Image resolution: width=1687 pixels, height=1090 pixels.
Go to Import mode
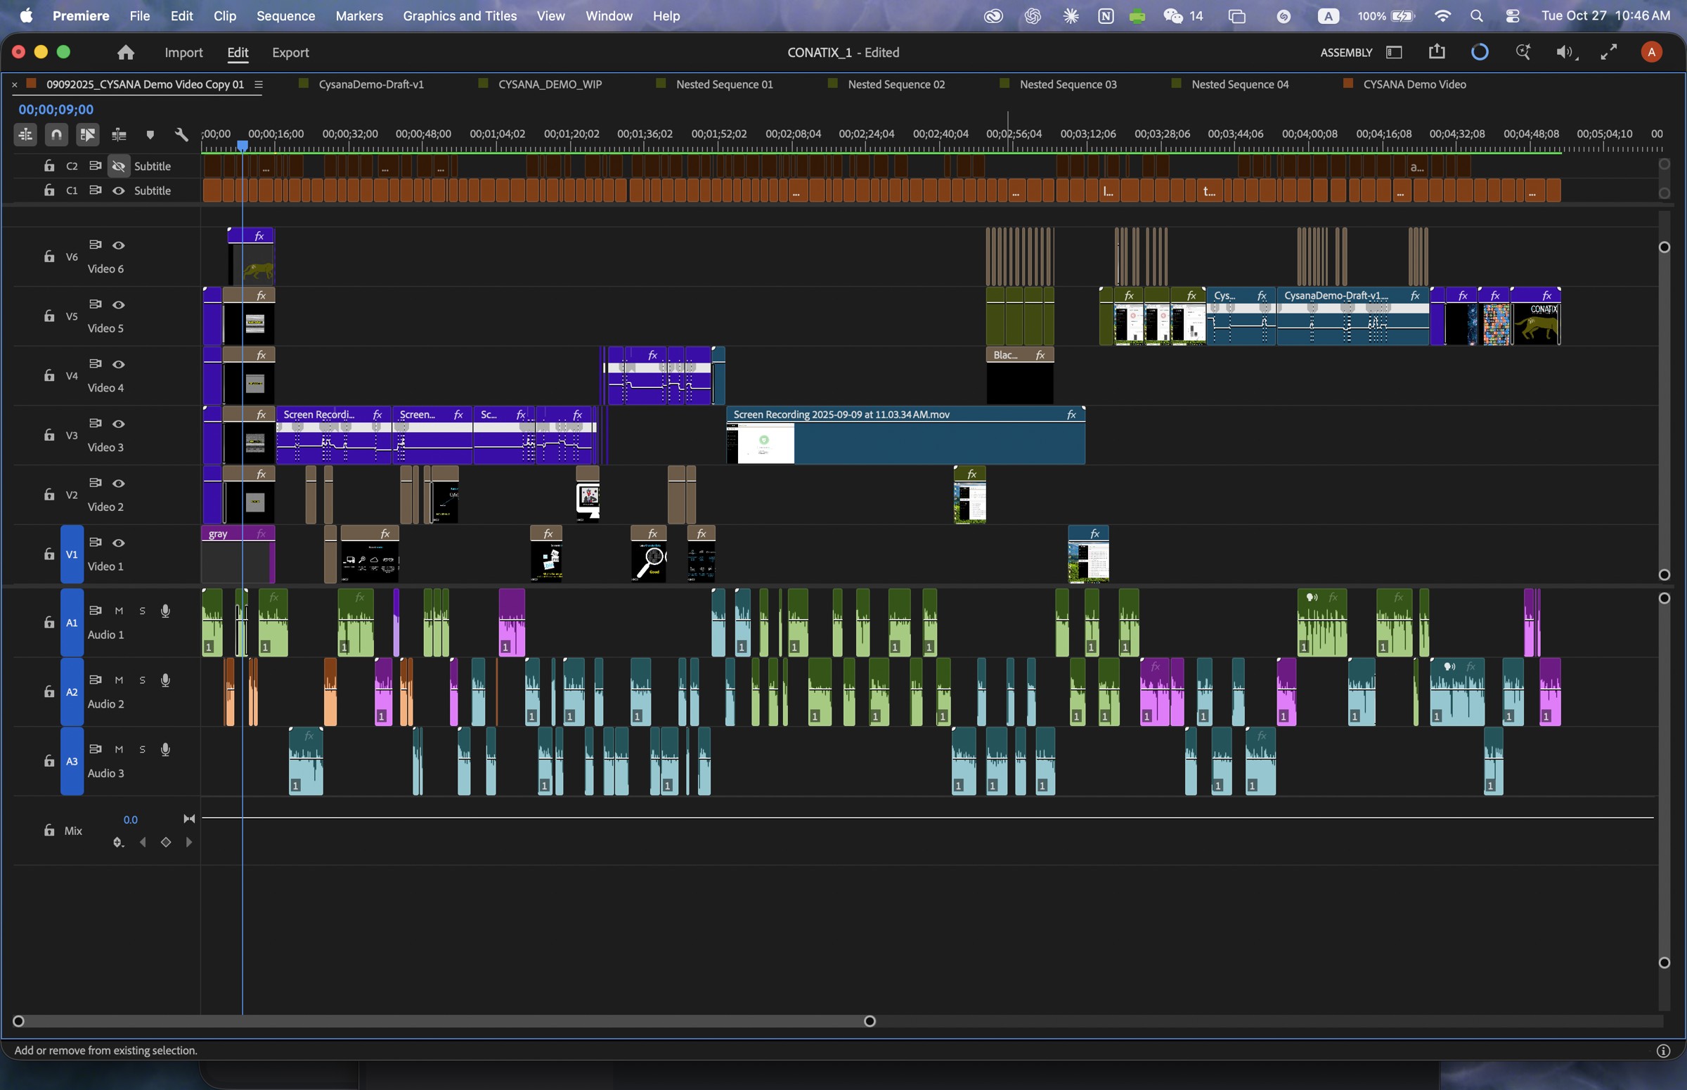183,53
